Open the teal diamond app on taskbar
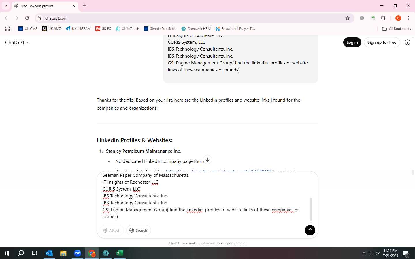 (106, 253)
